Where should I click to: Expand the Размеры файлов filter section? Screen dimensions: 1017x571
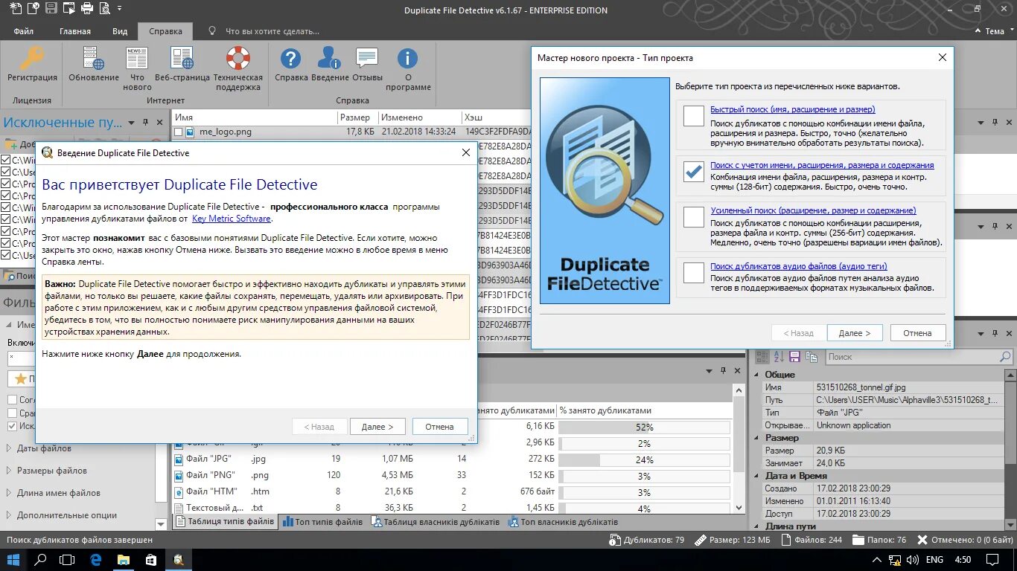coord(9,471)
